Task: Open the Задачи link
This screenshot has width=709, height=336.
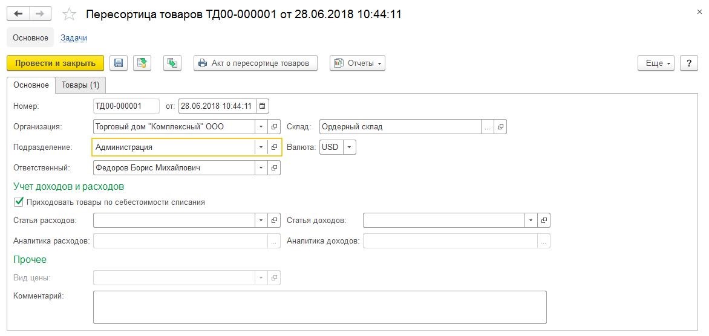Action: [74, 38]
